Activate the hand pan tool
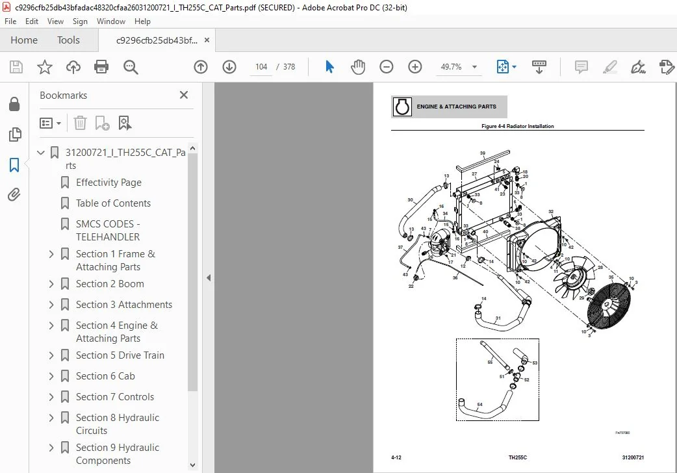 358,67
